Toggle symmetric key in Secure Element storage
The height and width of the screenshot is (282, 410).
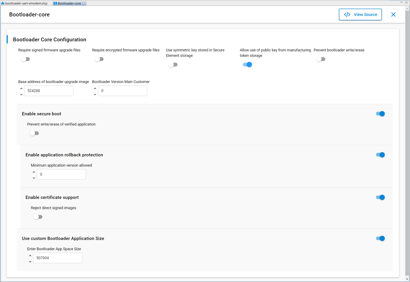tap(173, 65)
